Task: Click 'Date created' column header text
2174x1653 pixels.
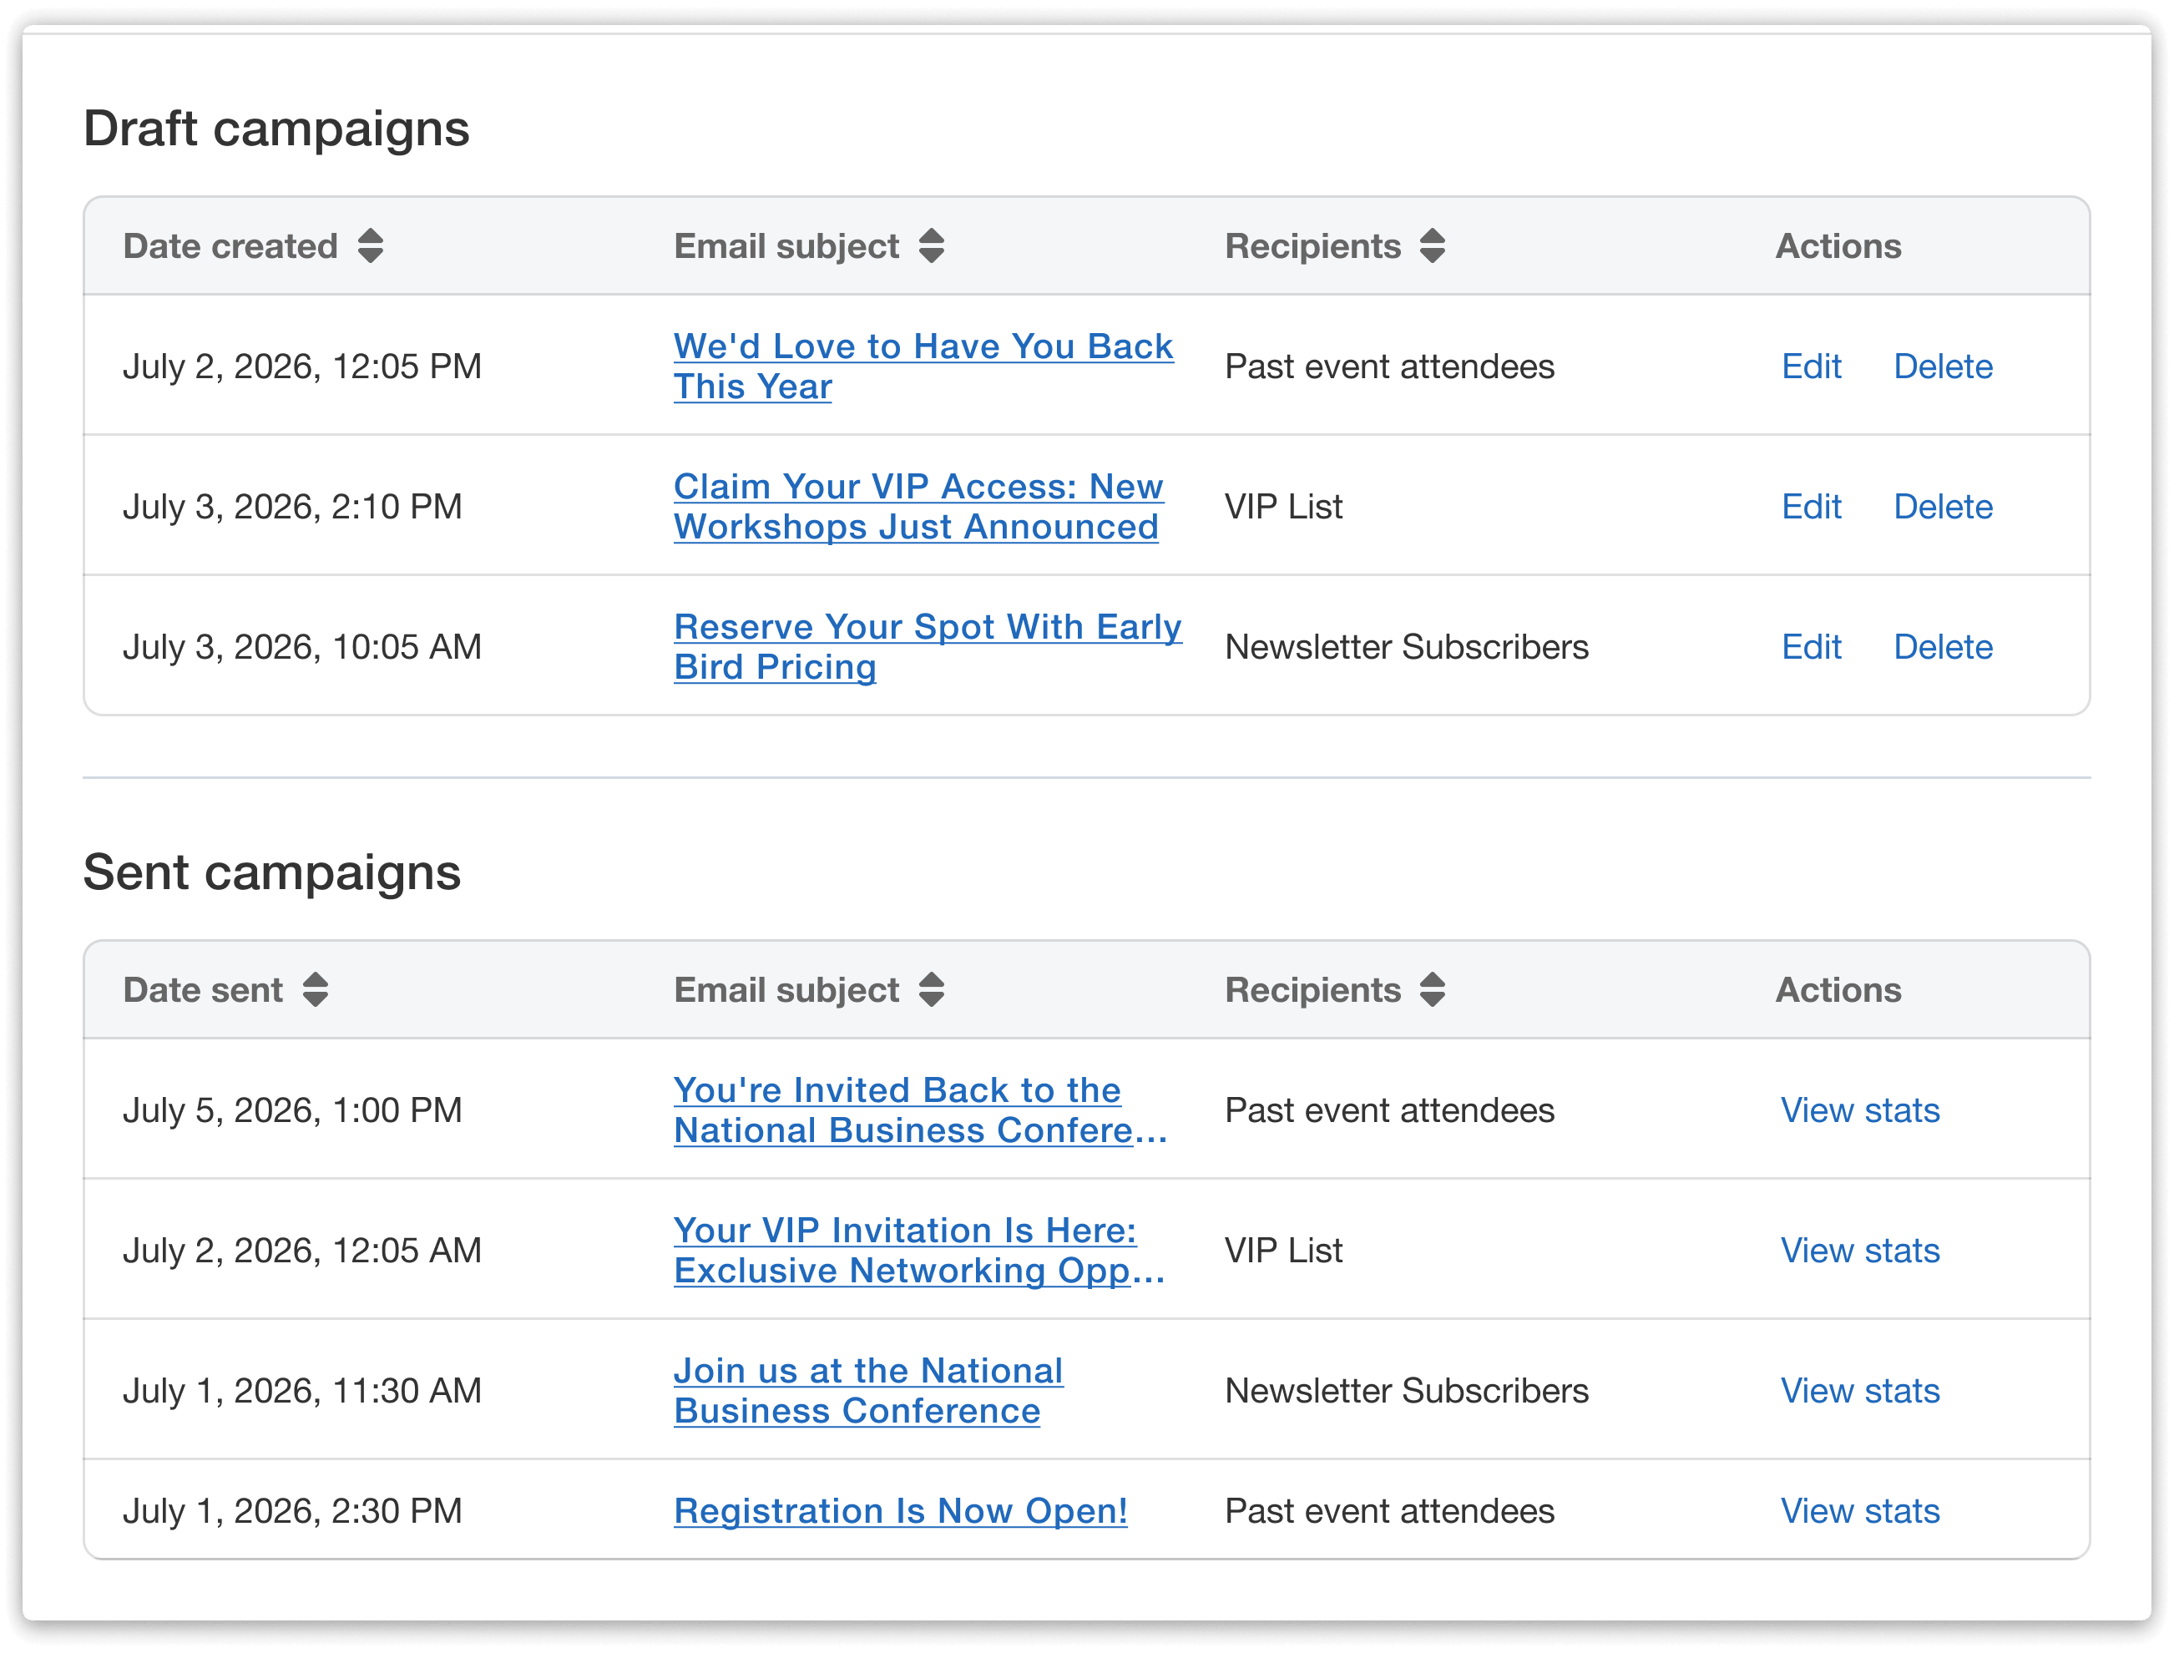Action: (230, 246)
